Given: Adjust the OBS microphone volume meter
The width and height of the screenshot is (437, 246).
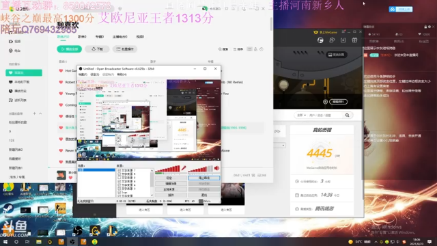Looking at the screenshot, I should coord(168,169).
